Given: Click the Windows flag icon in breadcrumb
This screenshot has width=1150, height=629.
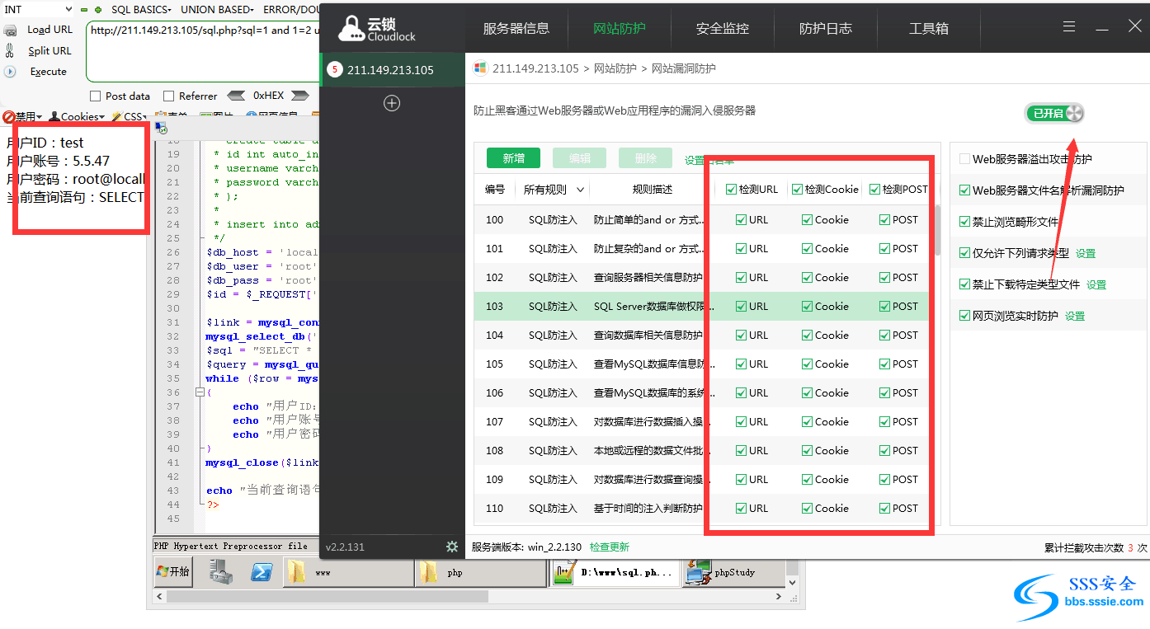Looking at the screenshot, I should click(x=480, y=68).
